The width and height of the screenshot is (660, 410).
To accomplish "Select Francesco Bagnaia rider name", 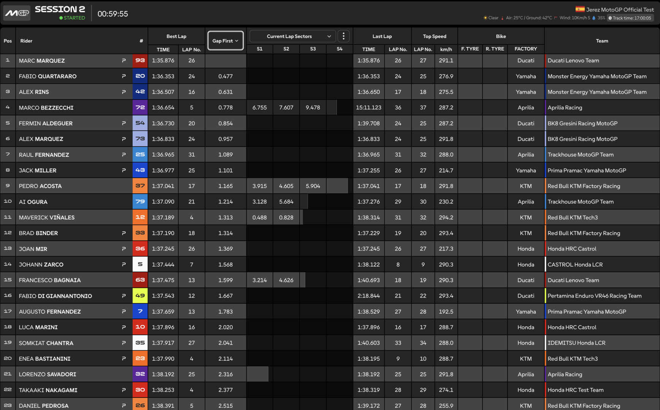I will 49,280.
